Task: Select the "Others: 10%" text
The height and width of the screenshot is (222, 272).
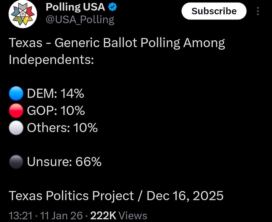Action: coord(62,128)
